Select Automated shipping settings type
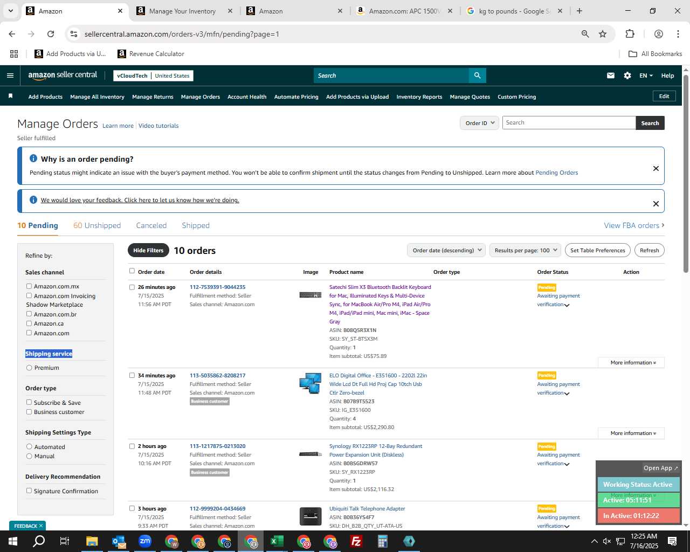 pos(29,446)
